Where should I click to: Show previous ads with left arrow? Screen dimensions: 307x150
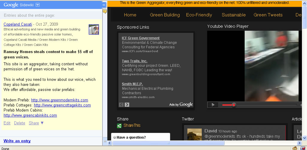(121, 105)
